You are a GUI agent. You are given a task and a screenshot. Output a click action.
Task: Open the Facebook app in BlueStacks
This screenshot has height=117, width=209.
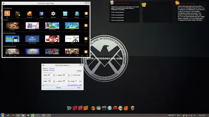pyautogui.click(x=41, y=13)
